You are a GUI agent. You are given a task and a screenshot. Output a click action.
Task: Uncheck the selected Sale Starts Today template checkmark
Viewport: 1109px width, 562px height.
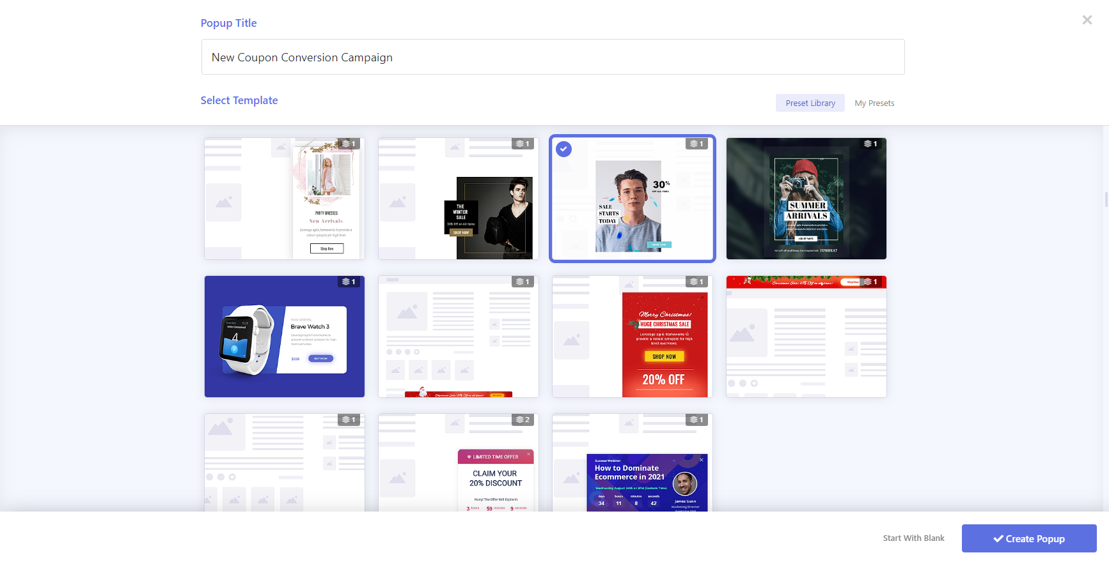(563, 149)
